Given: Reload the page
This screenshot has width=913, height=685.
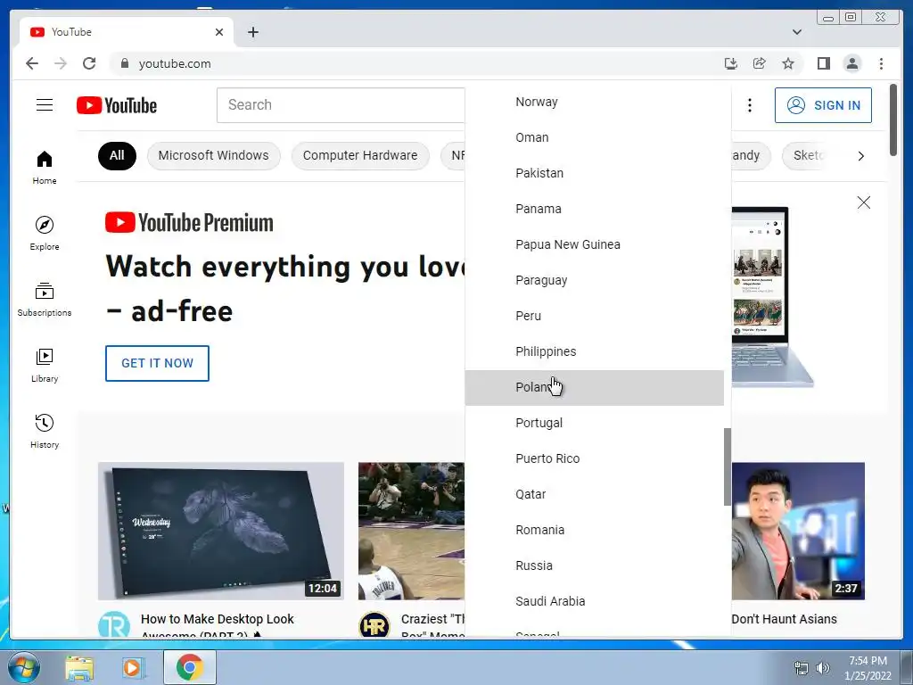Looking at the screenshot, I should pyautogui.click(x=89, y=63).
